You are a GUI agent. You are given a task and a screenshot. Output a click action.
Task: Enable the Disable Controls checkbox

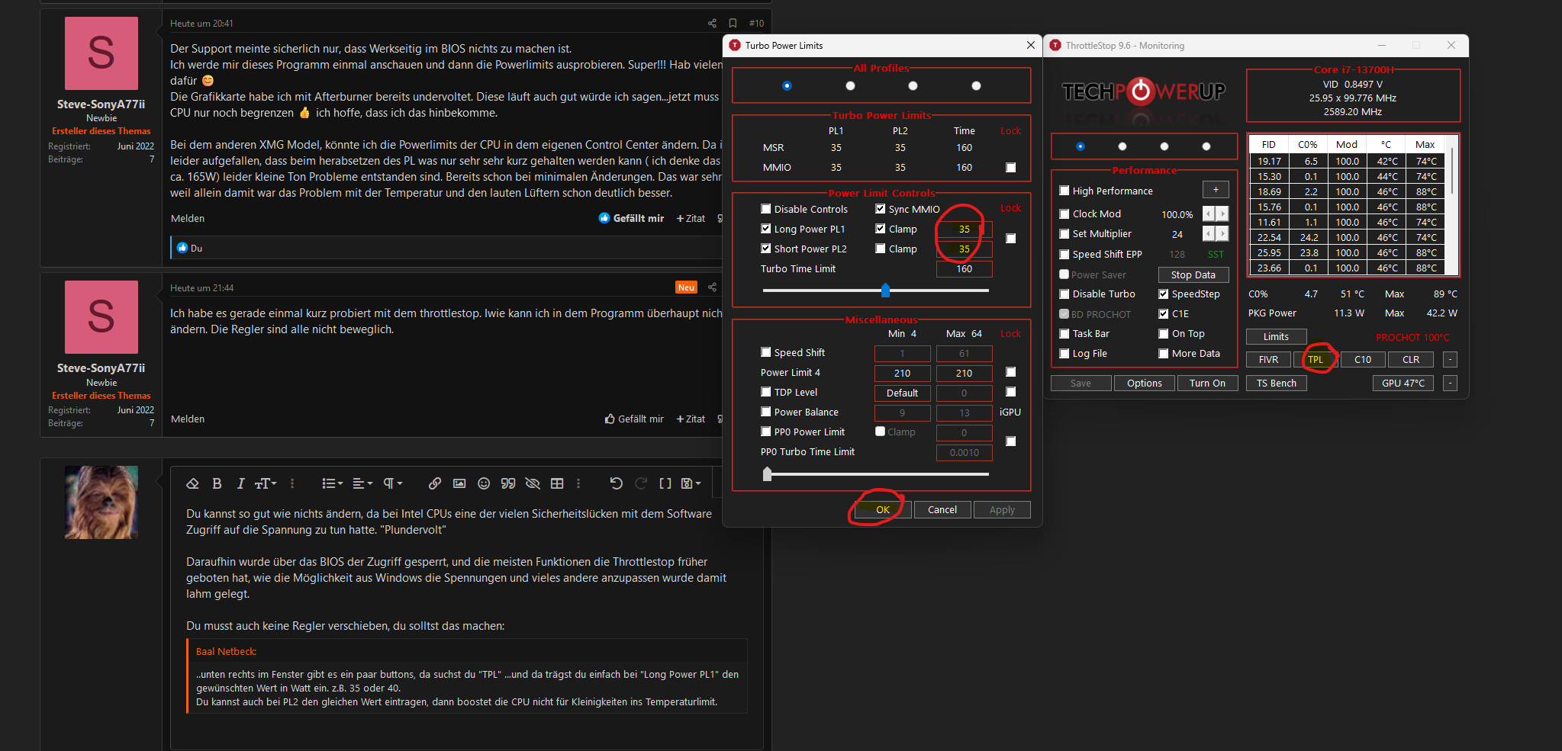click(766, 209)
